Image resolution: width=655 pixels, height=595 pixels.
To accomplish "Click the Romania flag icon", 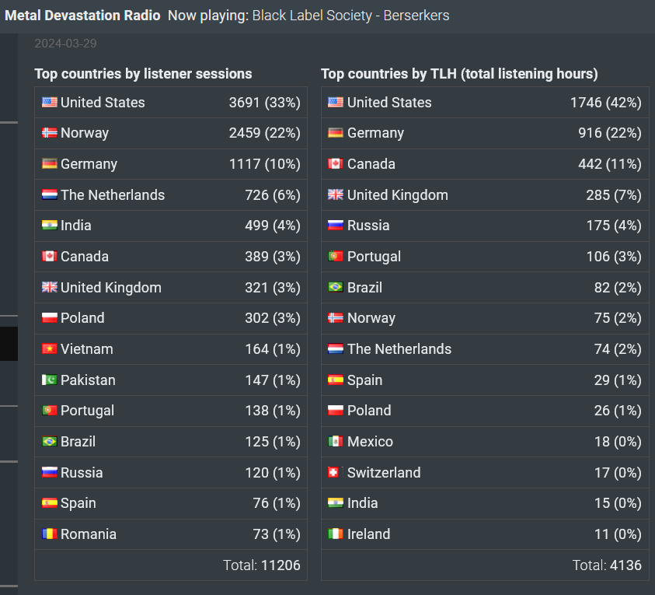I will click(x=49, y=534).
